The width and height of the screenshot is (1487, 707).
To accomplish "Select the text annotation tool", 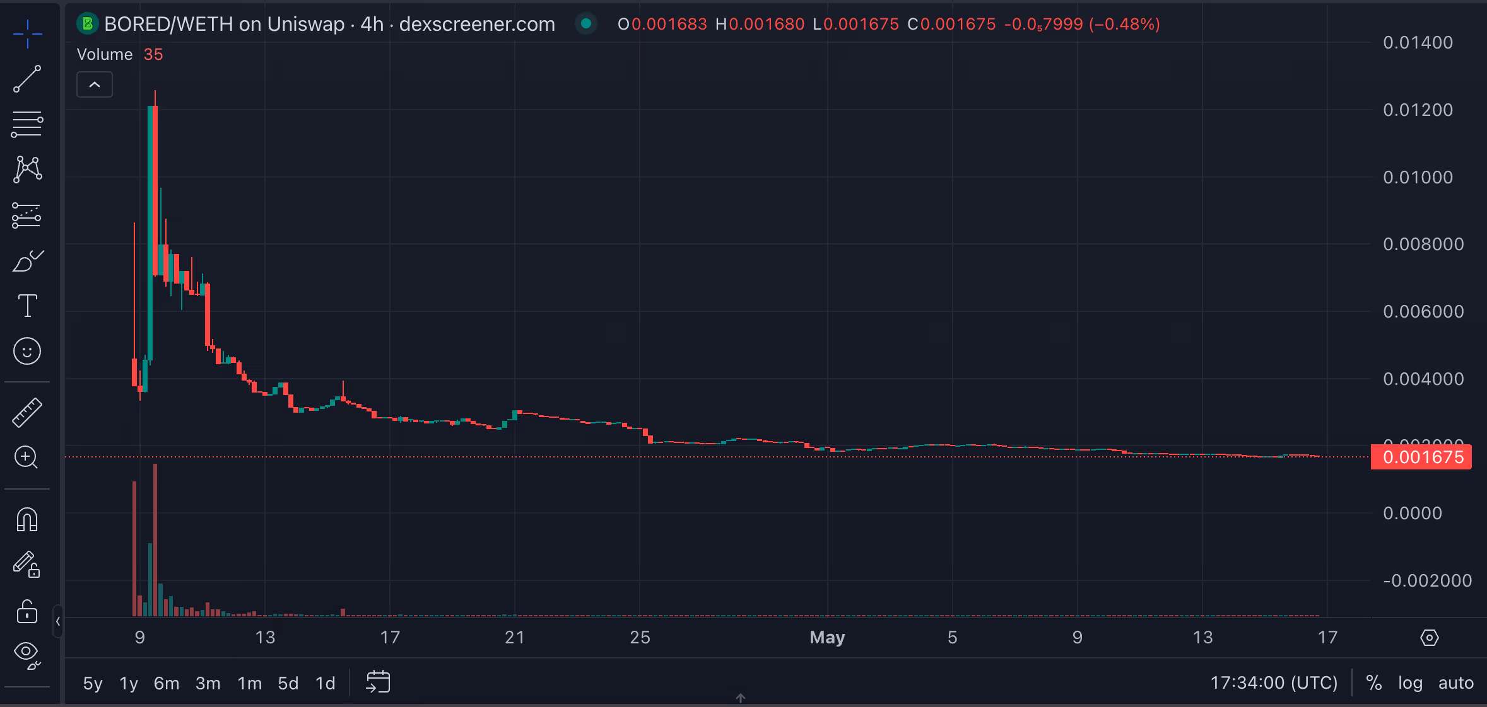I will coord(27,306).
